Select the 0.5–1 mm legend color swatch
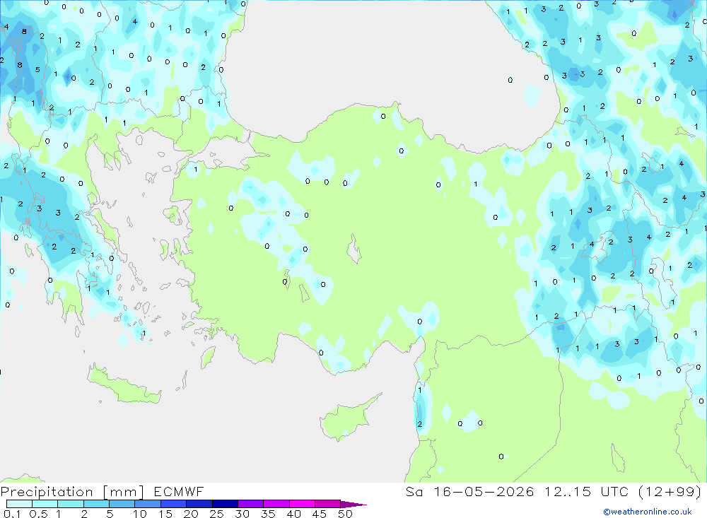The width and height of the screenshot is (707, 518). click(x=45, y=504)
